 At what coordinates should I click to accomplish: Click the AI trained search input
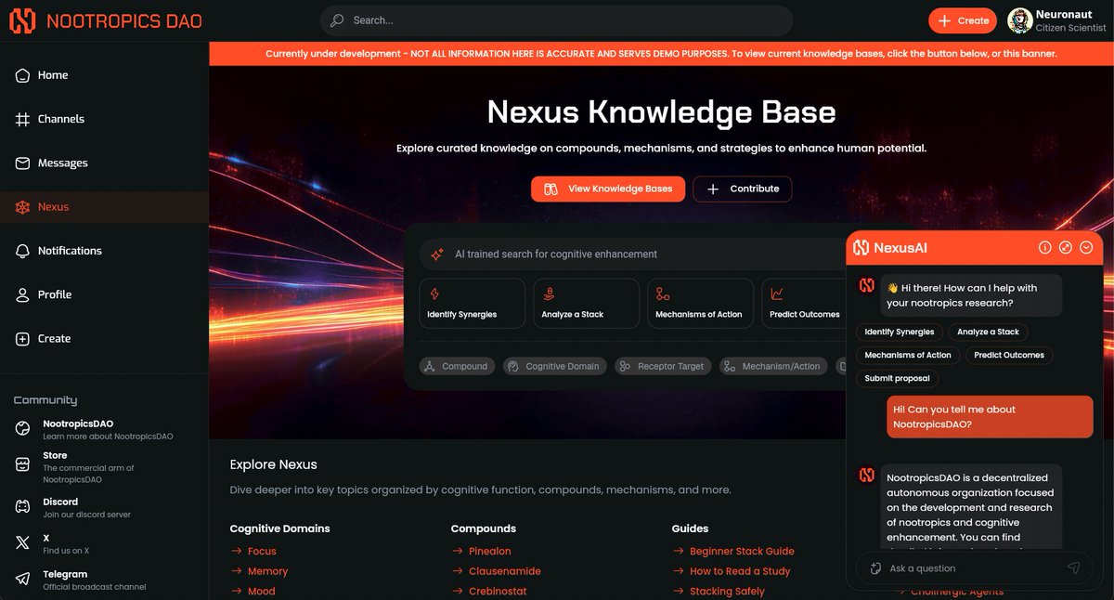tap(631, 254)
